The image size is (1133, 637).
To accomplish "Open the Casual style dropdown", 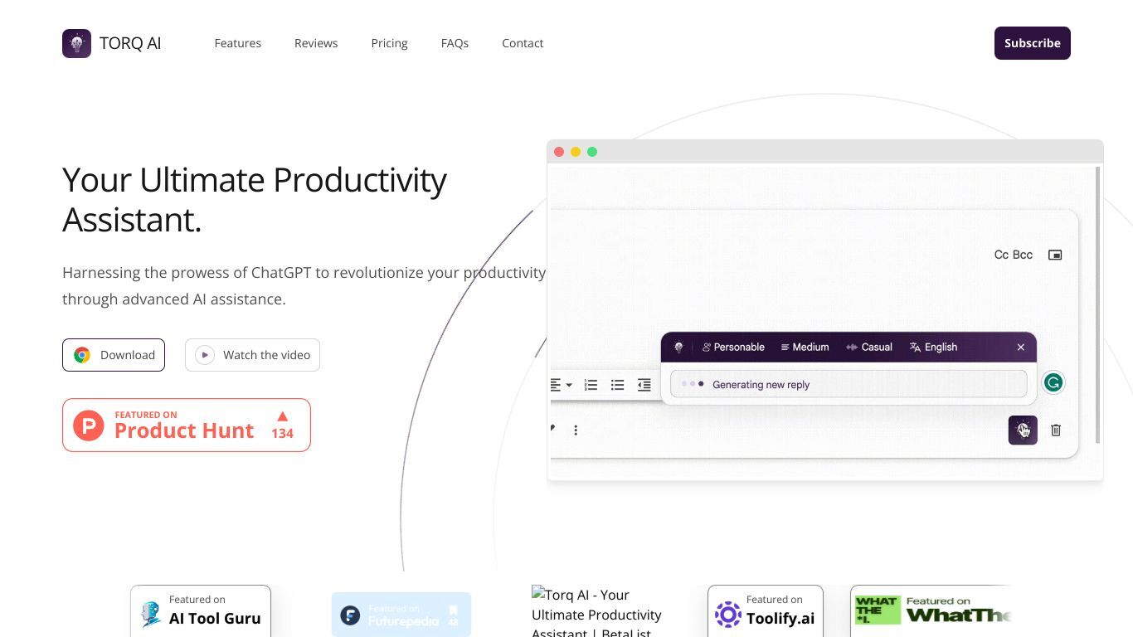I will tap(869, 348).
